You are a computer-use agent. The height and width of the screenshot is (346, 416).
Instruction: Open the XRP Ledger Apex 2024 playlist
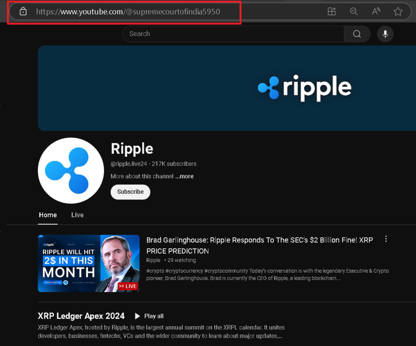pos(81,316)
